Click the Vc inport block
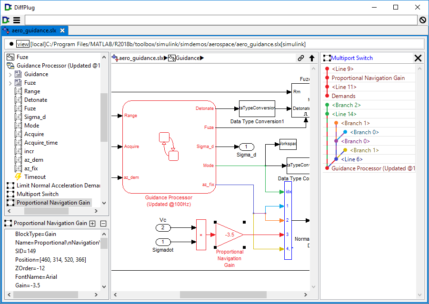429x304 pixels. click(163, 227)
